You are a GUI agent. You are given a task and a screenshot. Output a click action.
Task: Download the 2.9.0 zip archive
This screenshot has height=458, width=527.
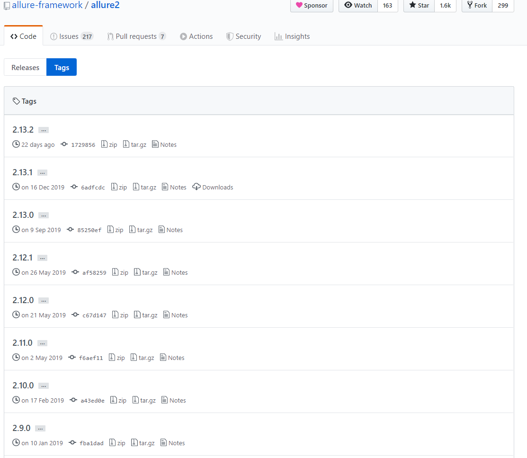(x=117, y=443)
